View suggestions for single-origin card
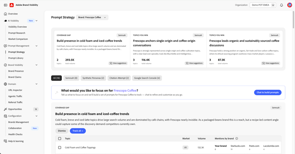 click(x=194, y=63)
